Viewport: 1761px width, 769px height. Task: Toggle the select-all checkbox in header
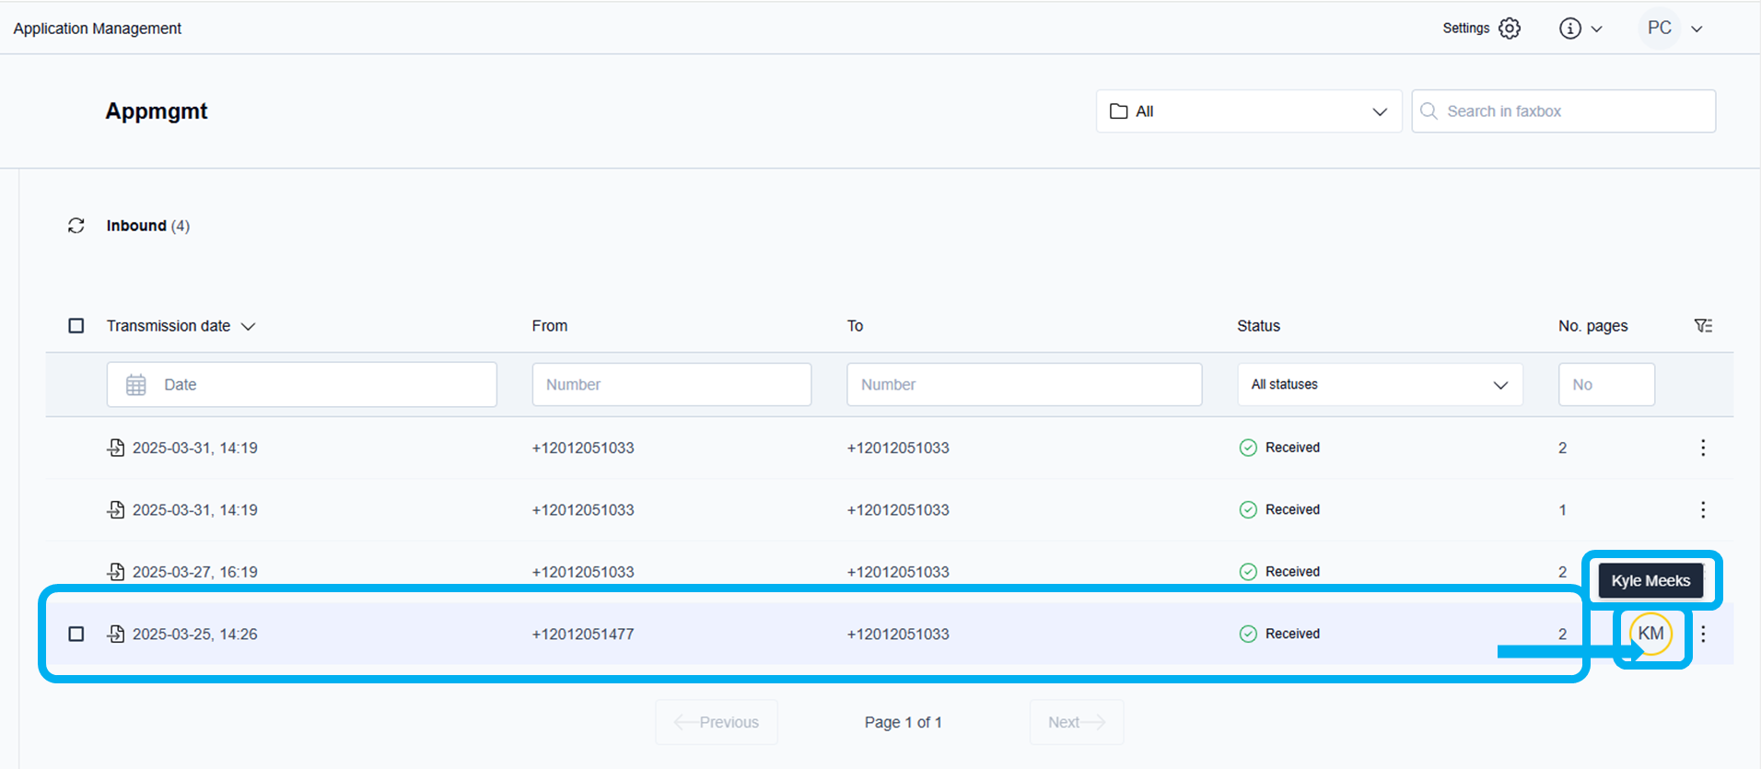(76, 326)
